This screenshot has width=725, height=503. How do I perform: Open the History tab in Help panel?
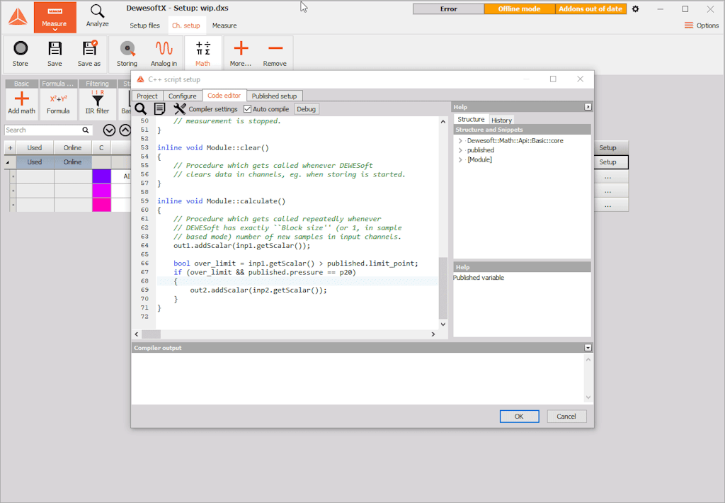501,120
